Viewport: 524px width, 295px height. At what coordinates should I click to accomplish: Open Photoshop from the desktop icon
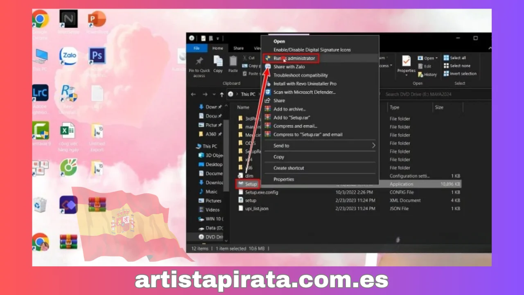coord(97,55)
